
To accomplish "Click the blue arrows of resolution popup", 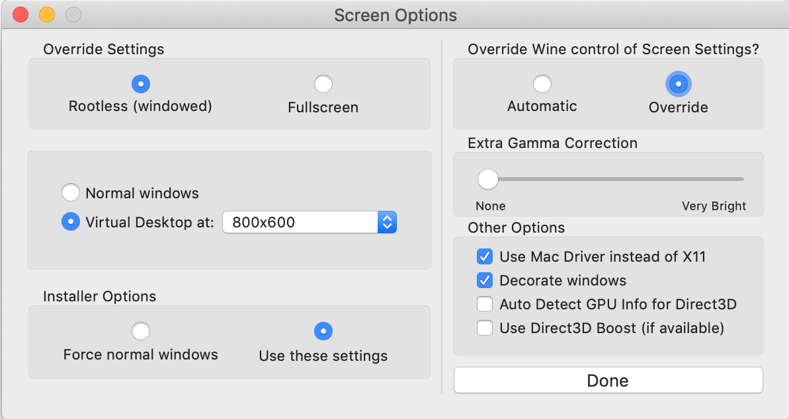I will [387, 222].
